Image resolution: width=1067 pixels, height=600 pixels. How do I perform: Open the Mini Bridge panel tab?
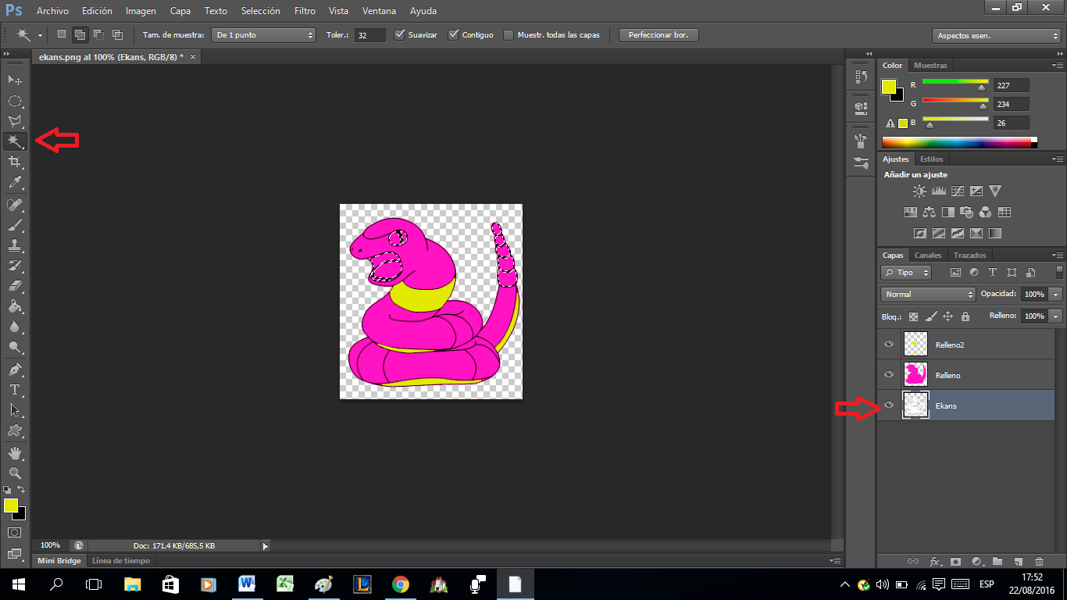59,561
